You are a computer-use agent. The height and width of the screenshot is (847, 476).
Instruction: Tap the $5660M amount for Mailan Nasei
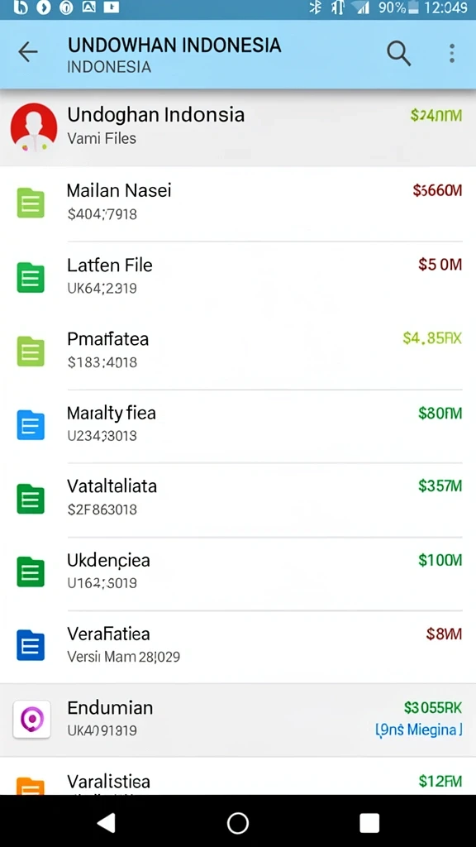pos(437,190)
